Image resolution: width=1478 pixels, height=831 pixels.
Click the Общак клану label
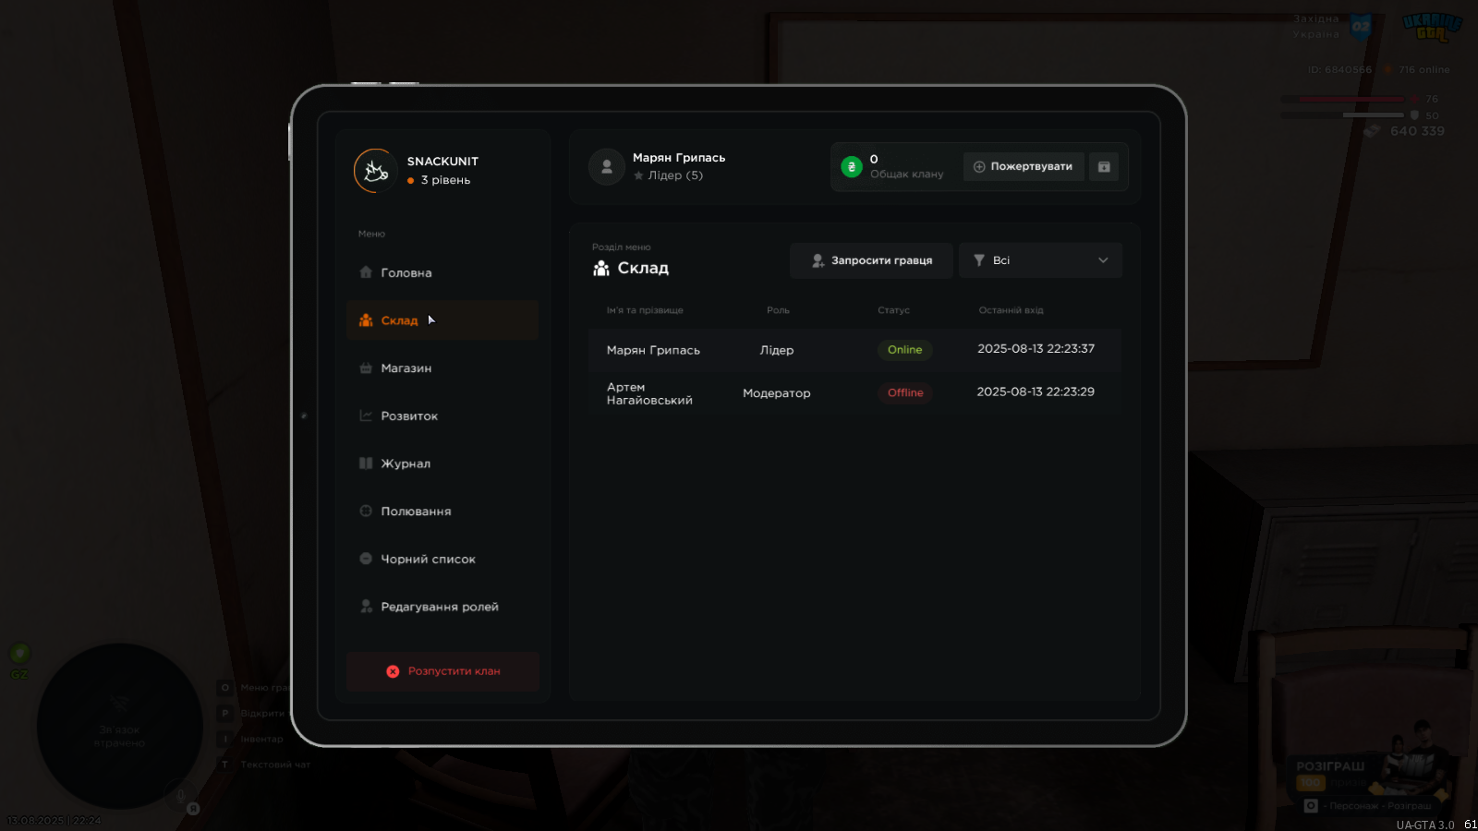tap(906, 175)
